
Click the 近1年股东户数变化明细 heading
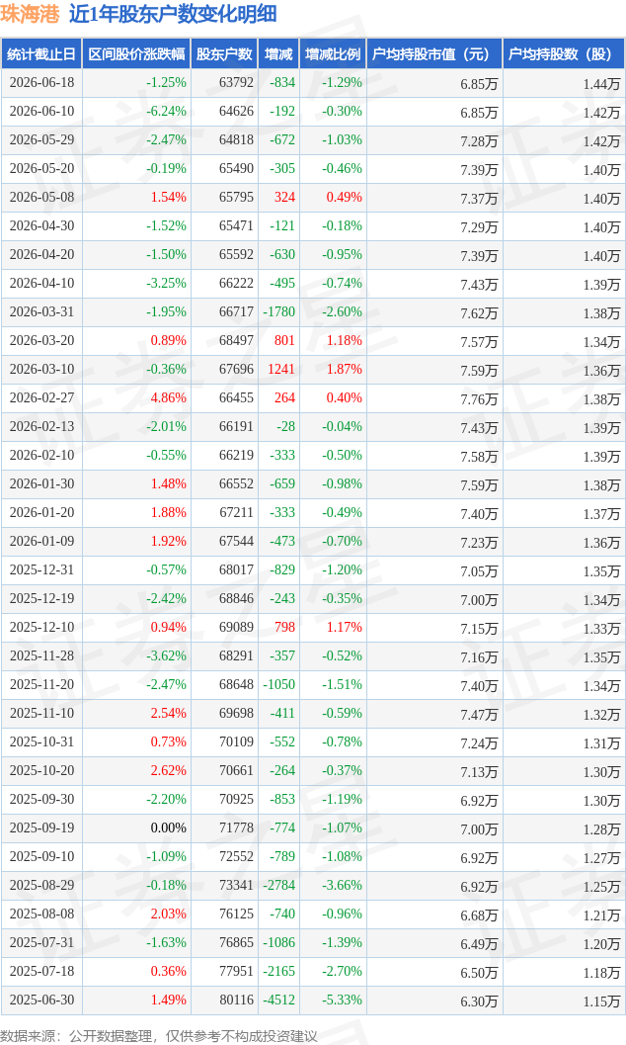tap(173, 14)
